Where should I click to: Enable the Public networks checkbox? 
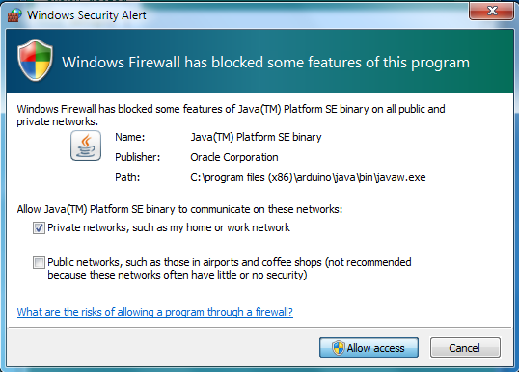(x=39, y=263)
